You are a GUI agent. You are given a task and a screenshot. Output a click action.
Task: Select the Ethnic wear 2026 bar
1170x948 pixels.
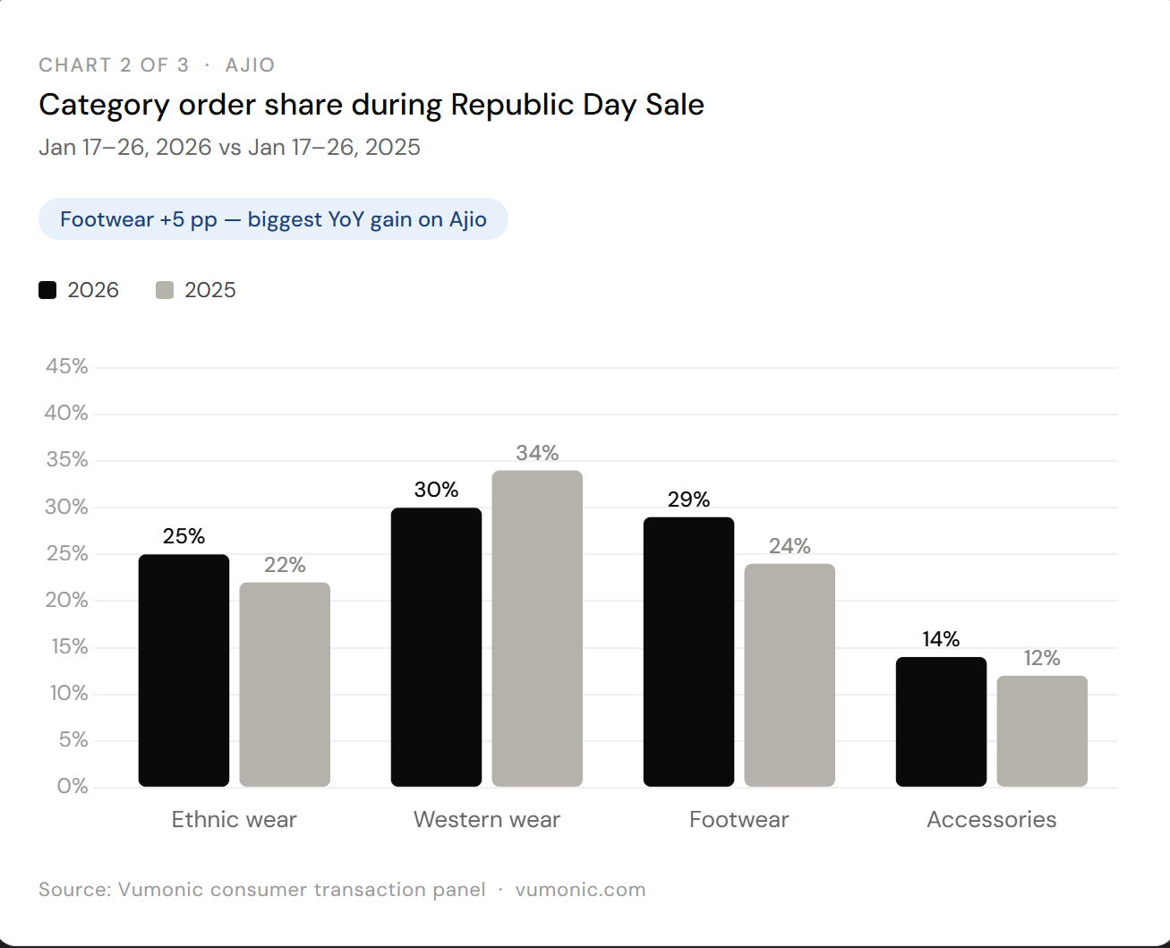[x=184, y=670]
